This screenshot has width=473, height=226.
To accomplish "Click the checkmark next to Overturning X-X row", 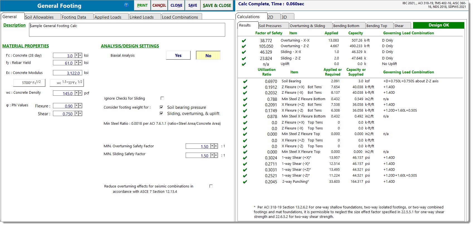I will [x=244, y=41].
